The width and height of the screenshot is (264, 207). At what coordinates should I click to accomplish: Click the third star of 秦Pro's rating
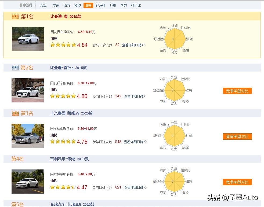(x=63, y=96)
